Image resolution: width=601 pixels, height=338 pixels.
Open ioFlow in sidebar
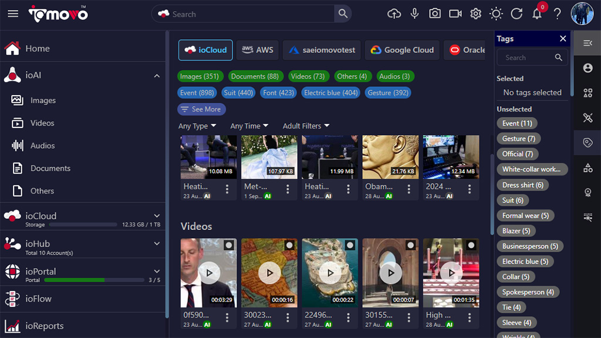coord(83,299)
